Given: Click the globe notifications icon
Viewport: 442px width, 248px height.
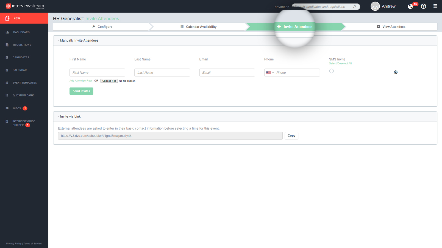Looking at the screenshot, I should pos(410,7).
